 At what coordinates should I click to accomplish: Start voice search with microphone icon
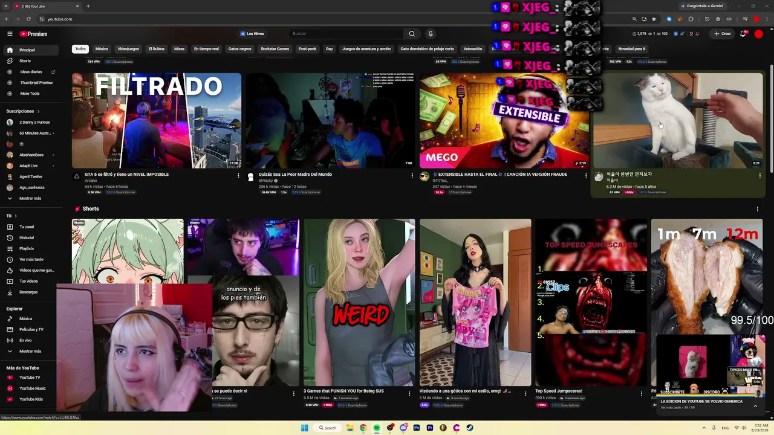coord(431,34)
